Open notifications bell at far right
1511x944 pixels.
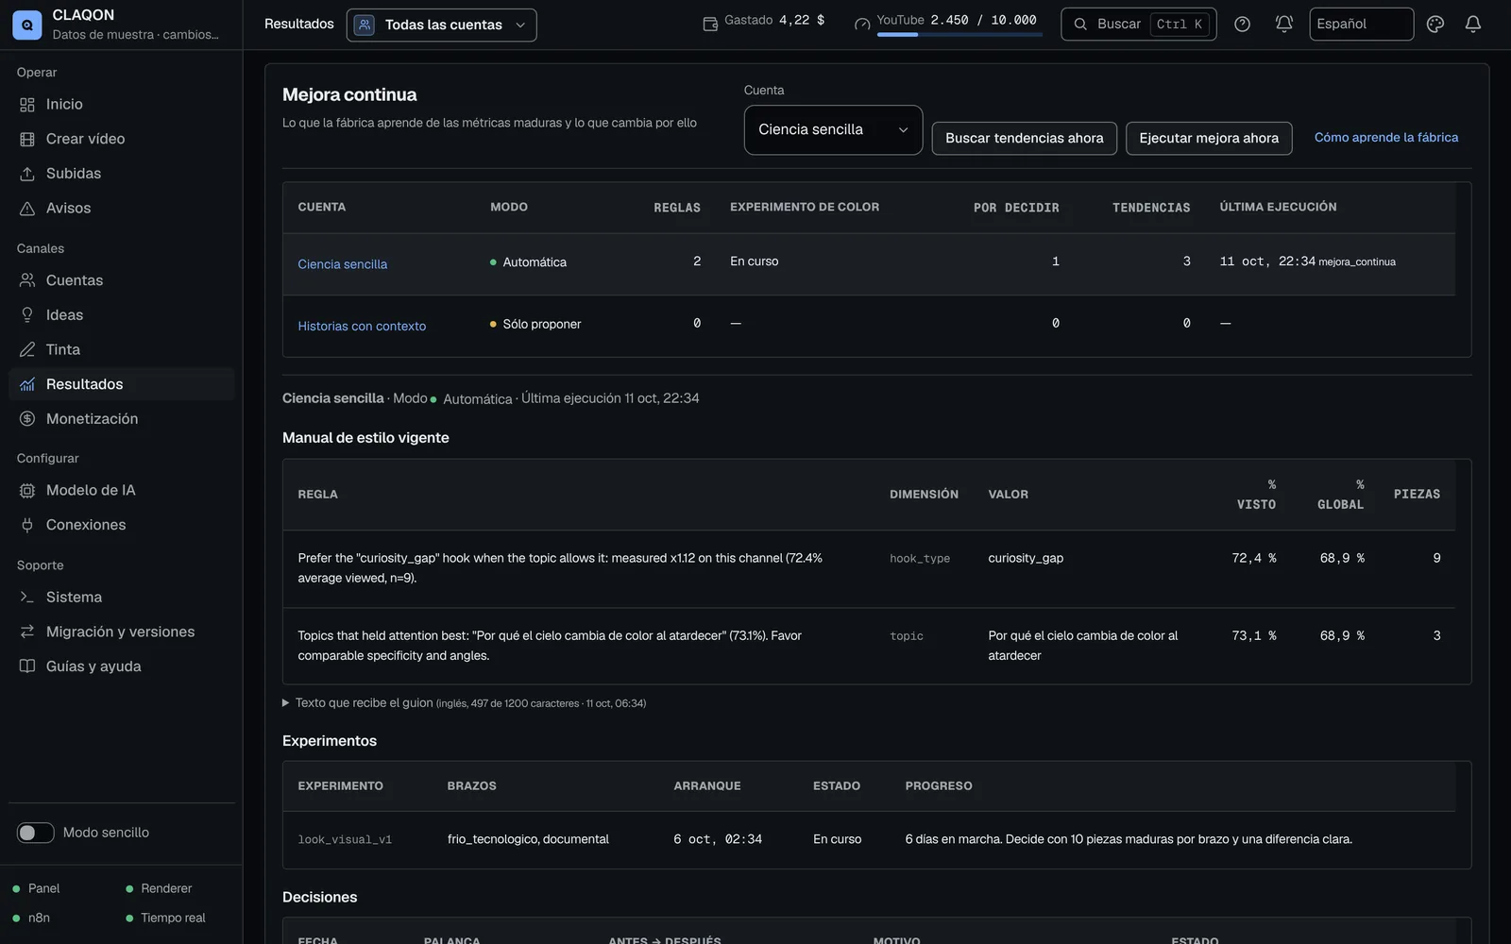1472,25
